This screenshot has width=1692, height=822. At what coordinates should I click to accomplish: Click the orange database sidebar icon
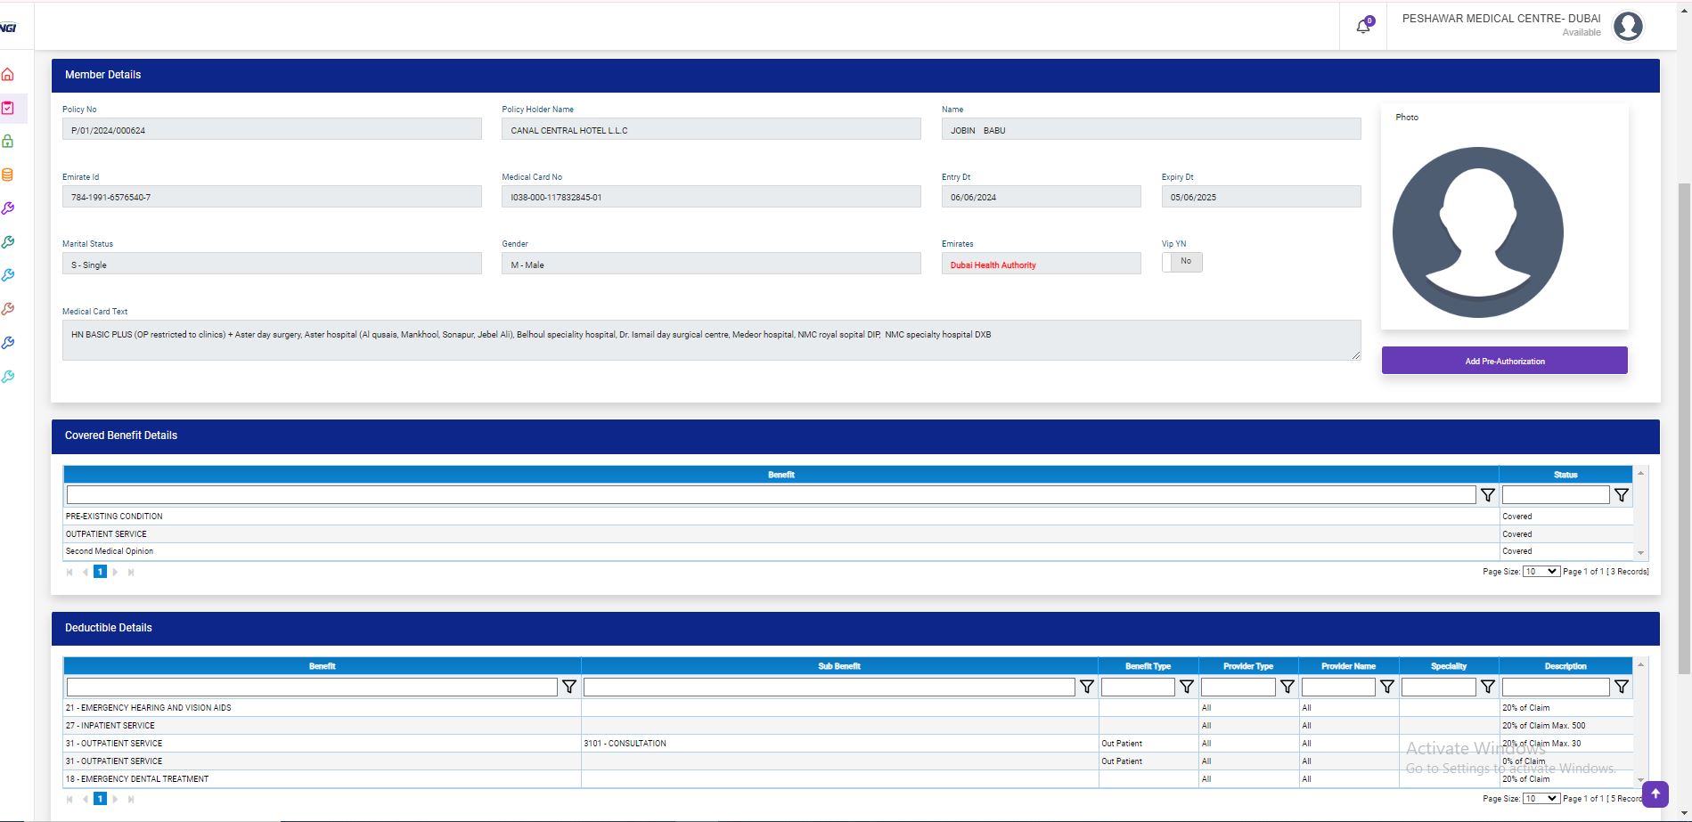8,175
